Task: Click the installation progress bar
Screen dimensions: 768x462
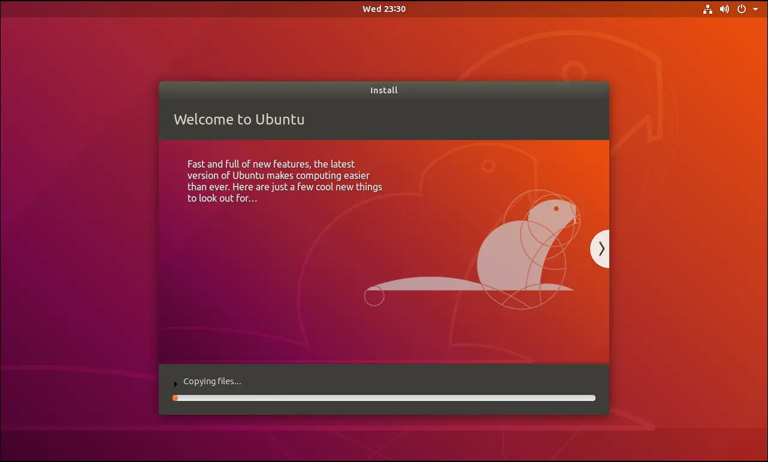Action: click(384, 398)
